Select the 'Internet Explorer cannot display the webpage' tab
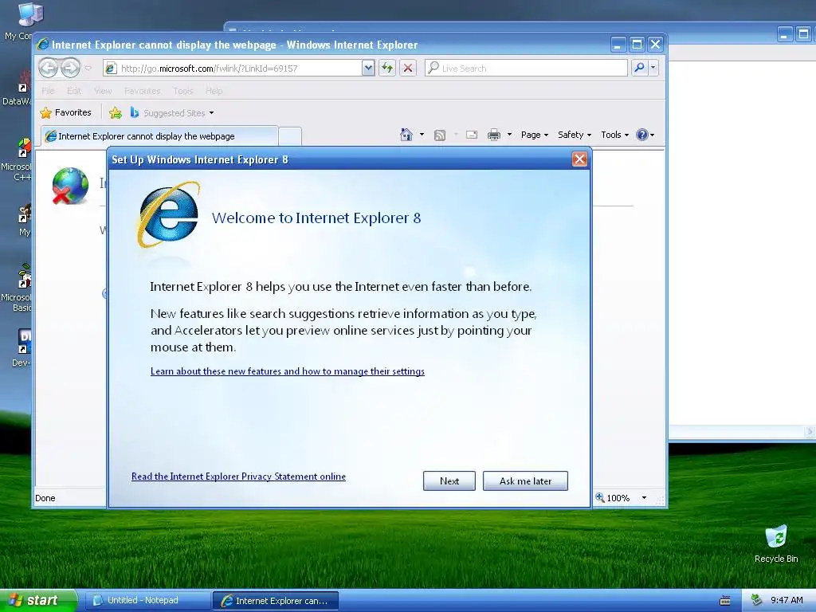 click(x=159, y=135)
